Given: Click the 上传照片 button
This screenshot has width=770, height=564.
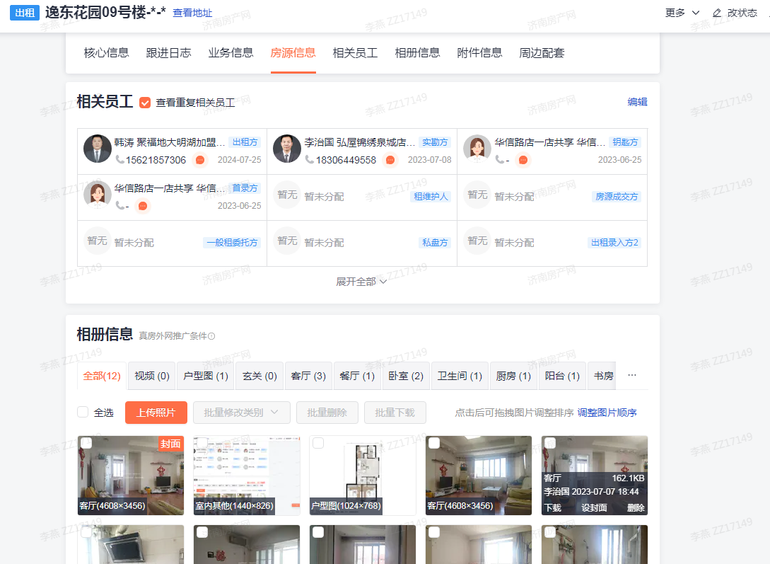Looking at the screenshot, I should [156, 413].
